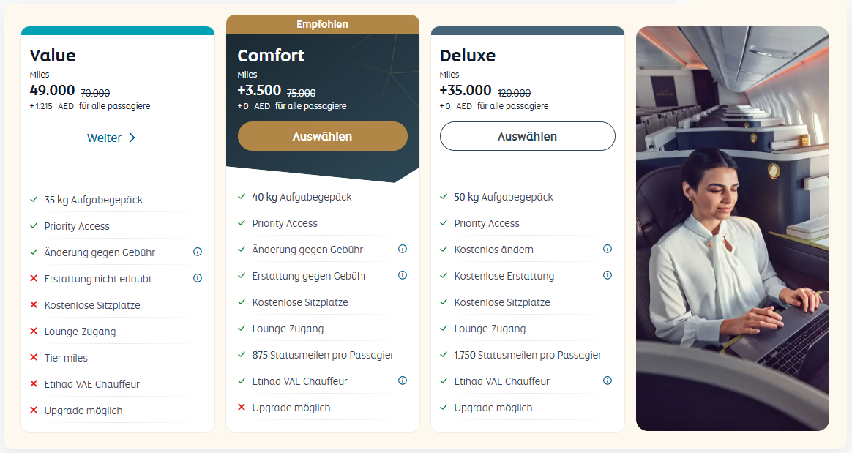Open Etihad VAE Chauffeur info in Comfort
This screenshot has width=852, height=453.
coord(402,381)
